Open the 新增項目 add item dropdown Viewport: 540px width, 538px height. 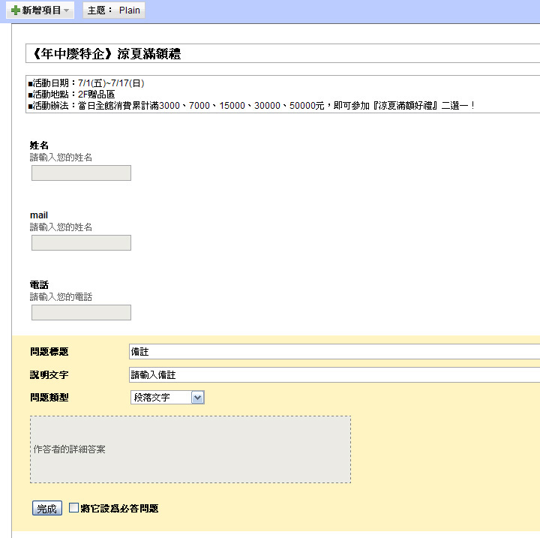(40, 11)
